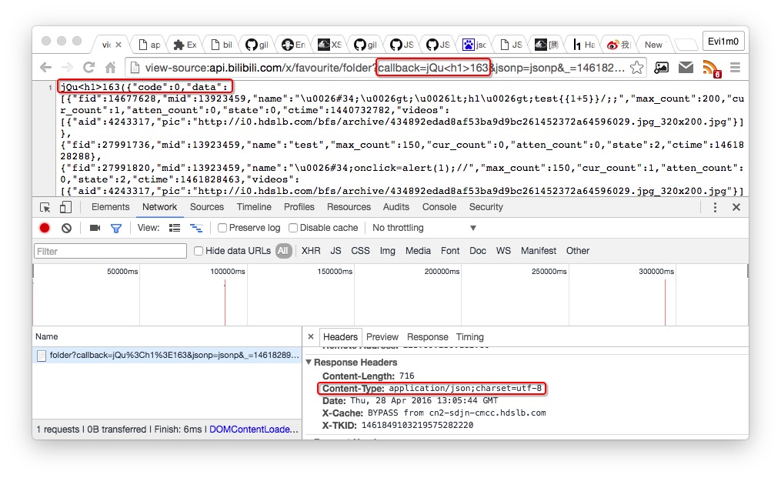781x478 pixels.
Task: Select the Headers detail tab
Action: [x=340, y=337]
